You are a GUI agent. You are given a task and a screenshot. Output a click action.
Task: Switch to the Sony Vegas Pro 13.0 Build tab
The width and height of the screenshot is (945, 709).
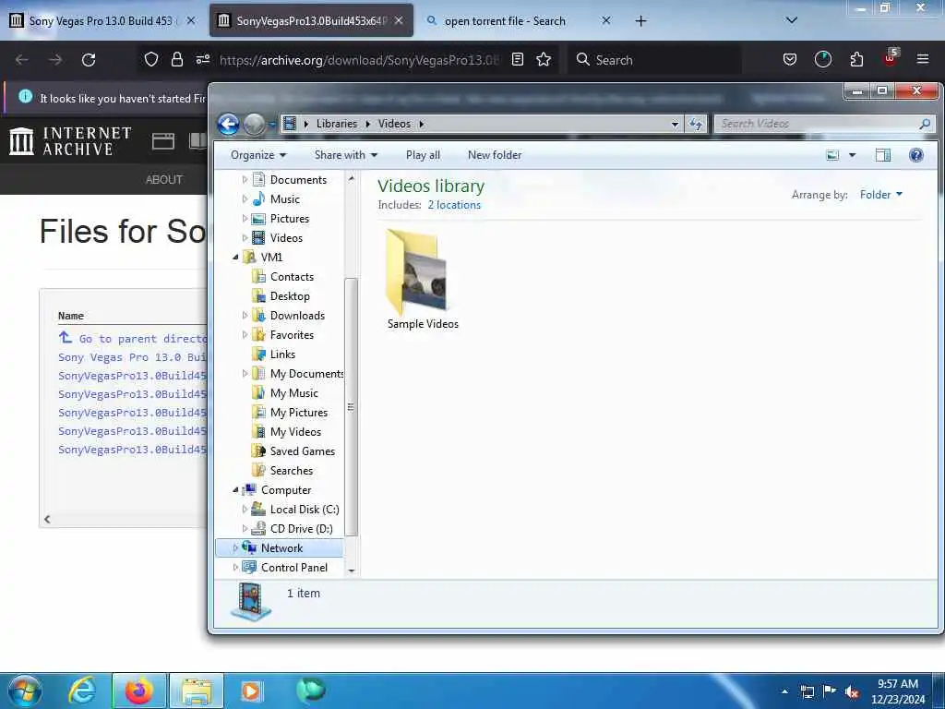[x=101, y=20]
